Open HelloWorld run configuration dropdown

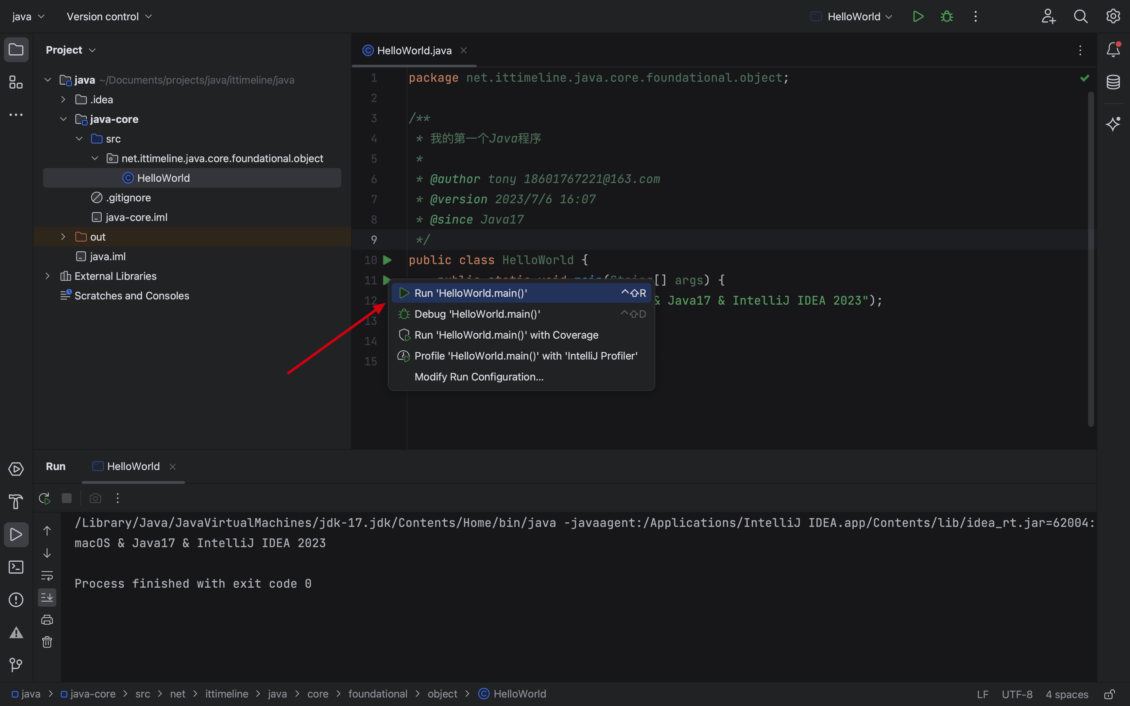[x=852, y=16]
